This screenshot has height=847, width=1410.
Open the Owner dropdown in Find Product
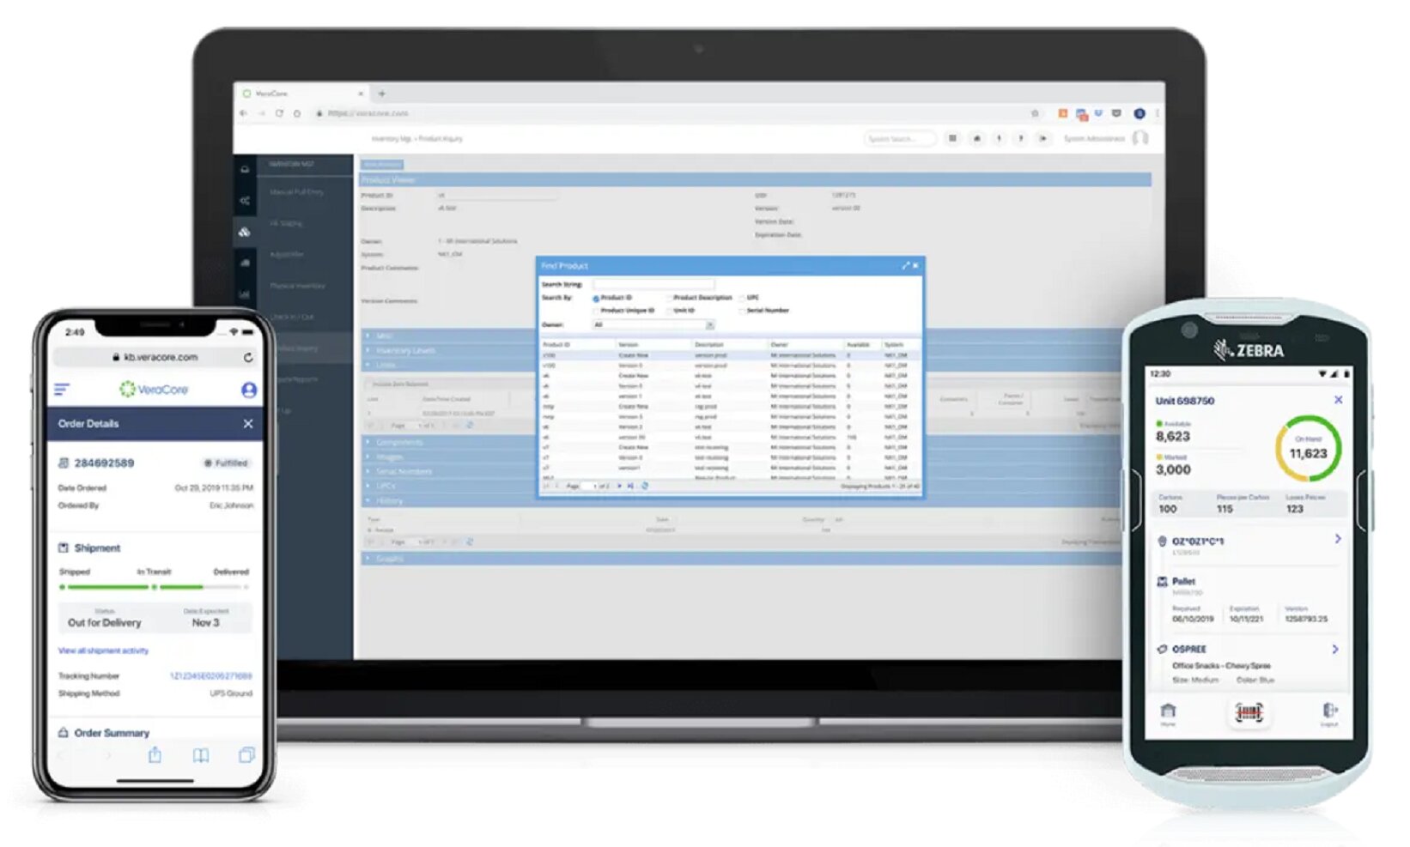(709, 325)
